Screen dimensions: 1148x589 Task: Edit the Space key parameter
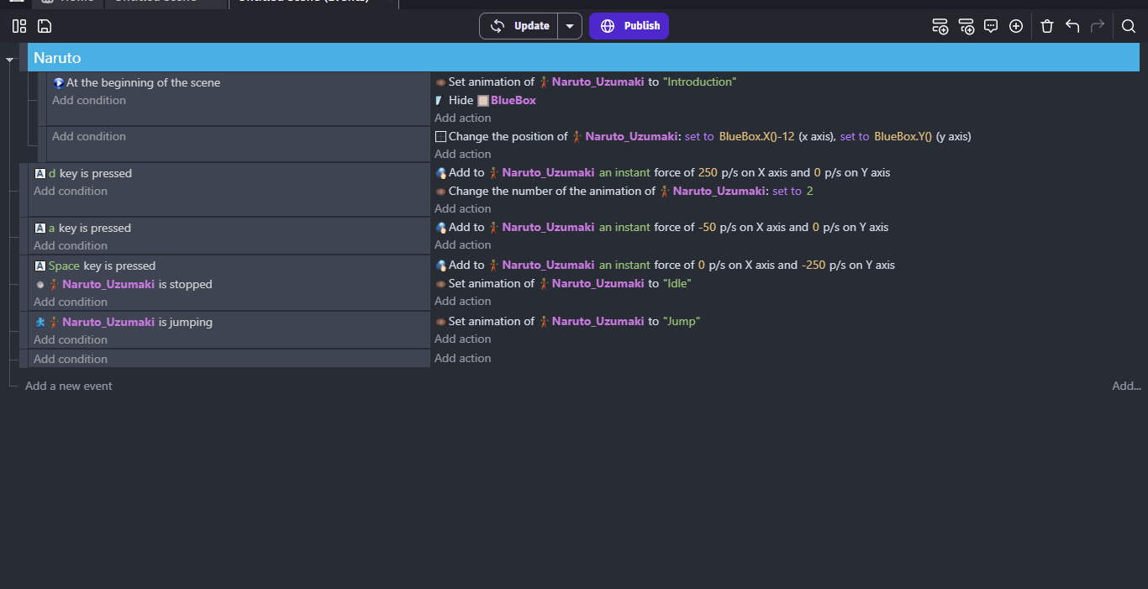tap(64, 266)
